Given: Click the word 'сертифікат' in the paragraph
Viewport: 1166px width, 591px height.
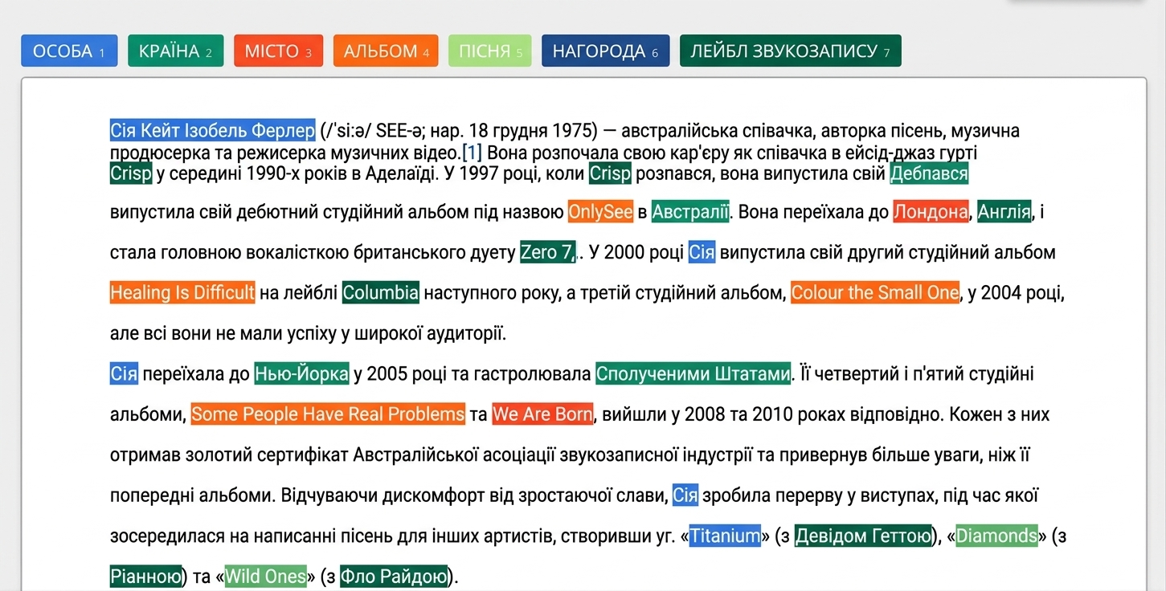Looking at the screenshot, I should click(x=302, y=455).
